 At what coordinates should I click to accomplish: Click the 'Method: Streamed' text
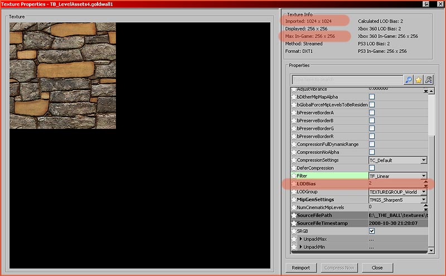304,44
